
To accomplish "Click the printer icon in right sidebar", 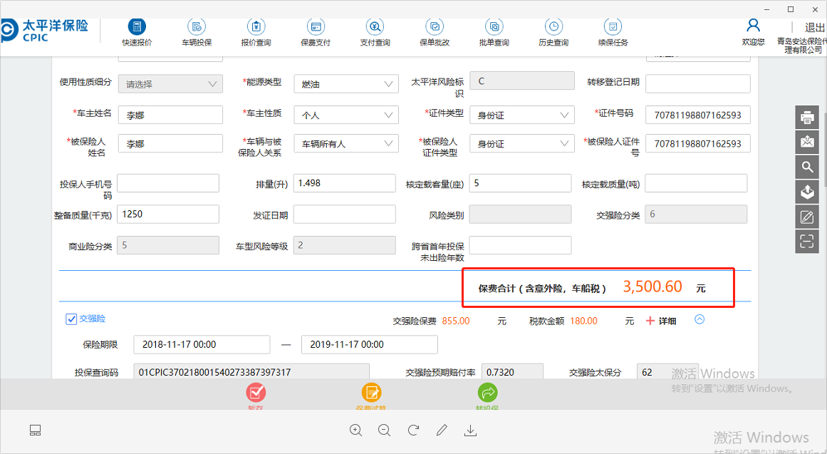I will coord(806,118).
